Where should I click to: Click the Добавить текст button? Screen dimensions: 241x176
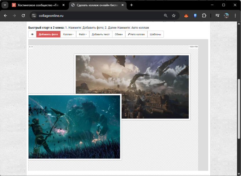101,34
